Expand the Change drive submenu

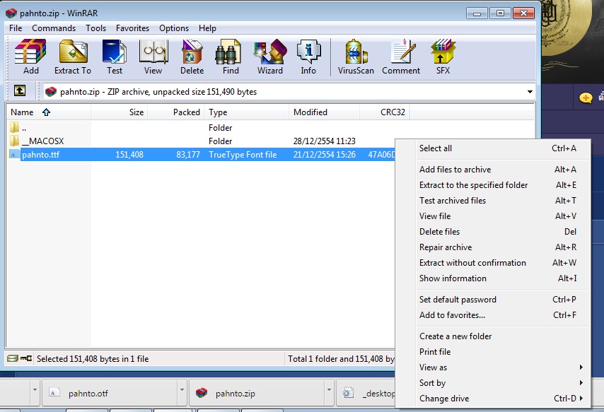[x=581, y=398]
